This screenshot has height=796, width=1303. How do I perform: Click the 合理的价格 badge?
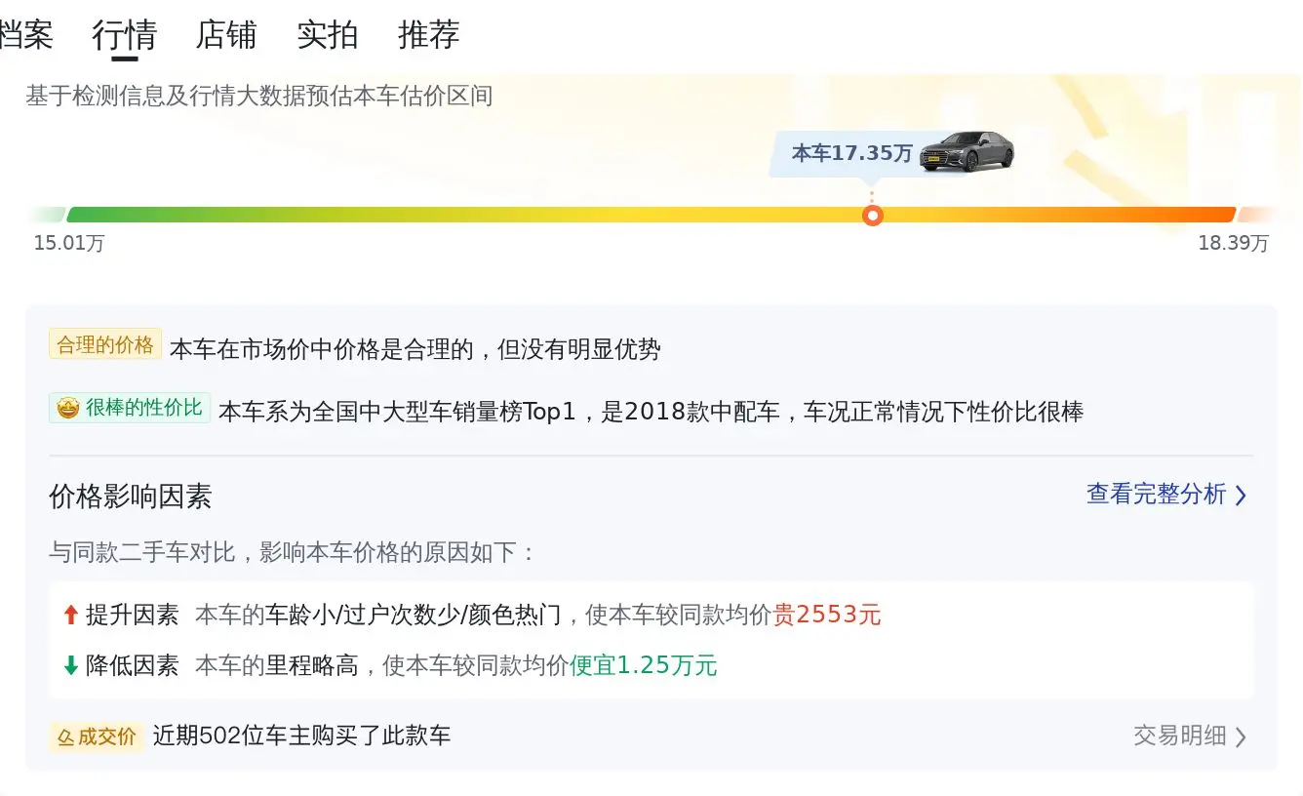pyautogui.click(x=105, y=344)
